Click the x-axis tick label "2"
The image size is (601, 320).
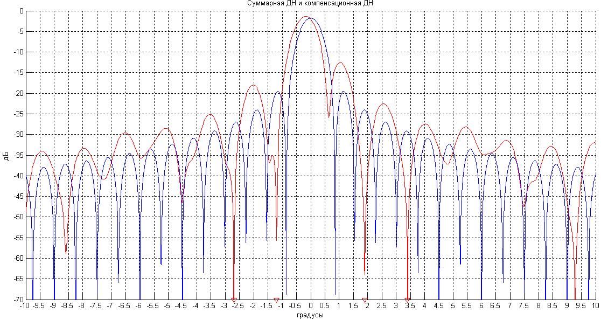click(x=367, y=306)
